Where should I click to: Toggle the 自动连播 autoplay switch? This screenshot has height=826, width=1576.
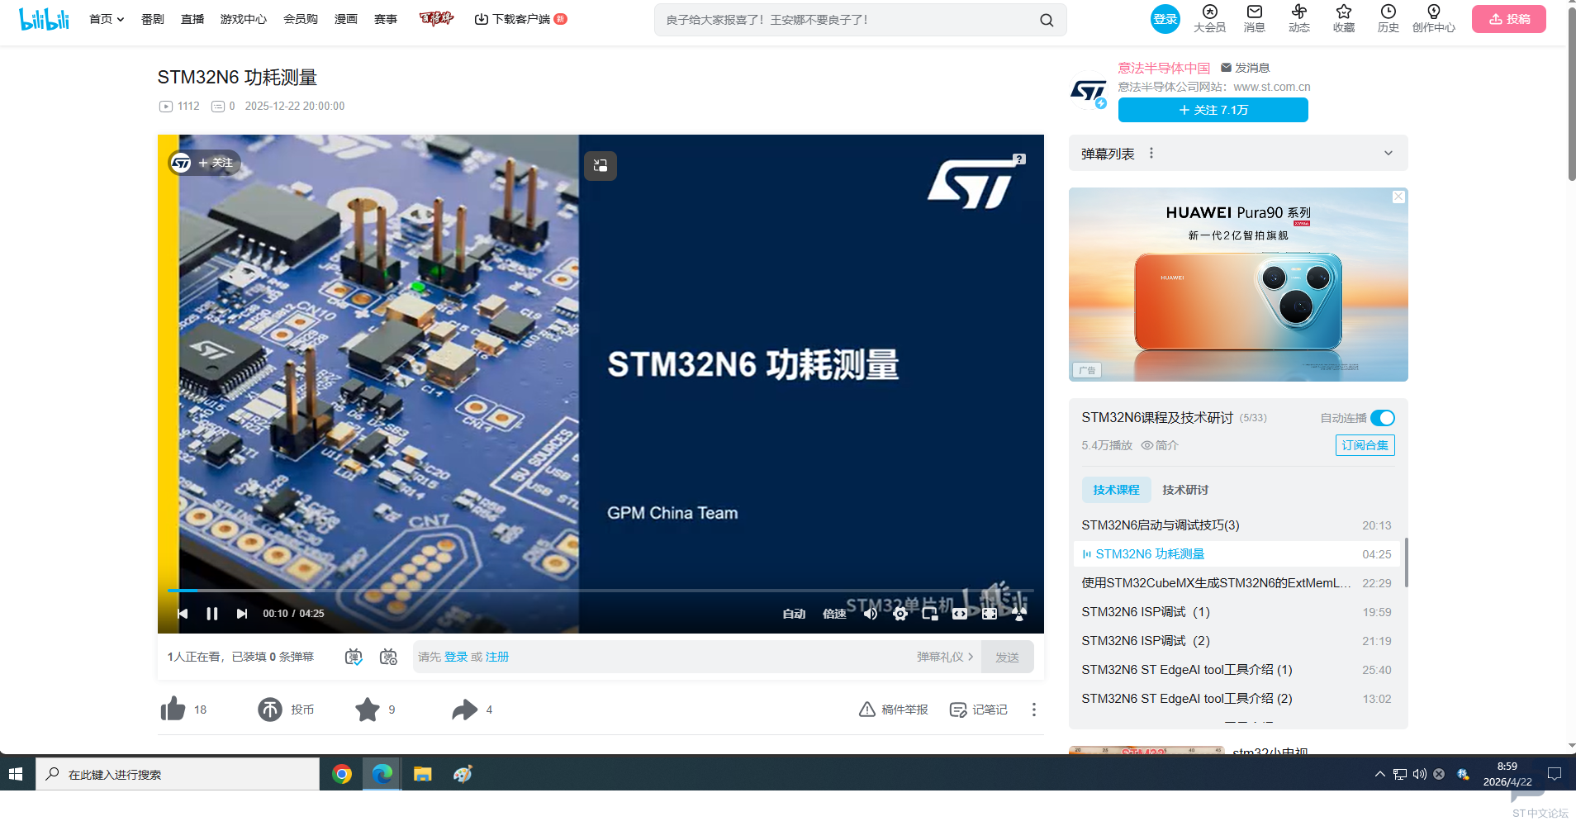[x=1382, y=418]
